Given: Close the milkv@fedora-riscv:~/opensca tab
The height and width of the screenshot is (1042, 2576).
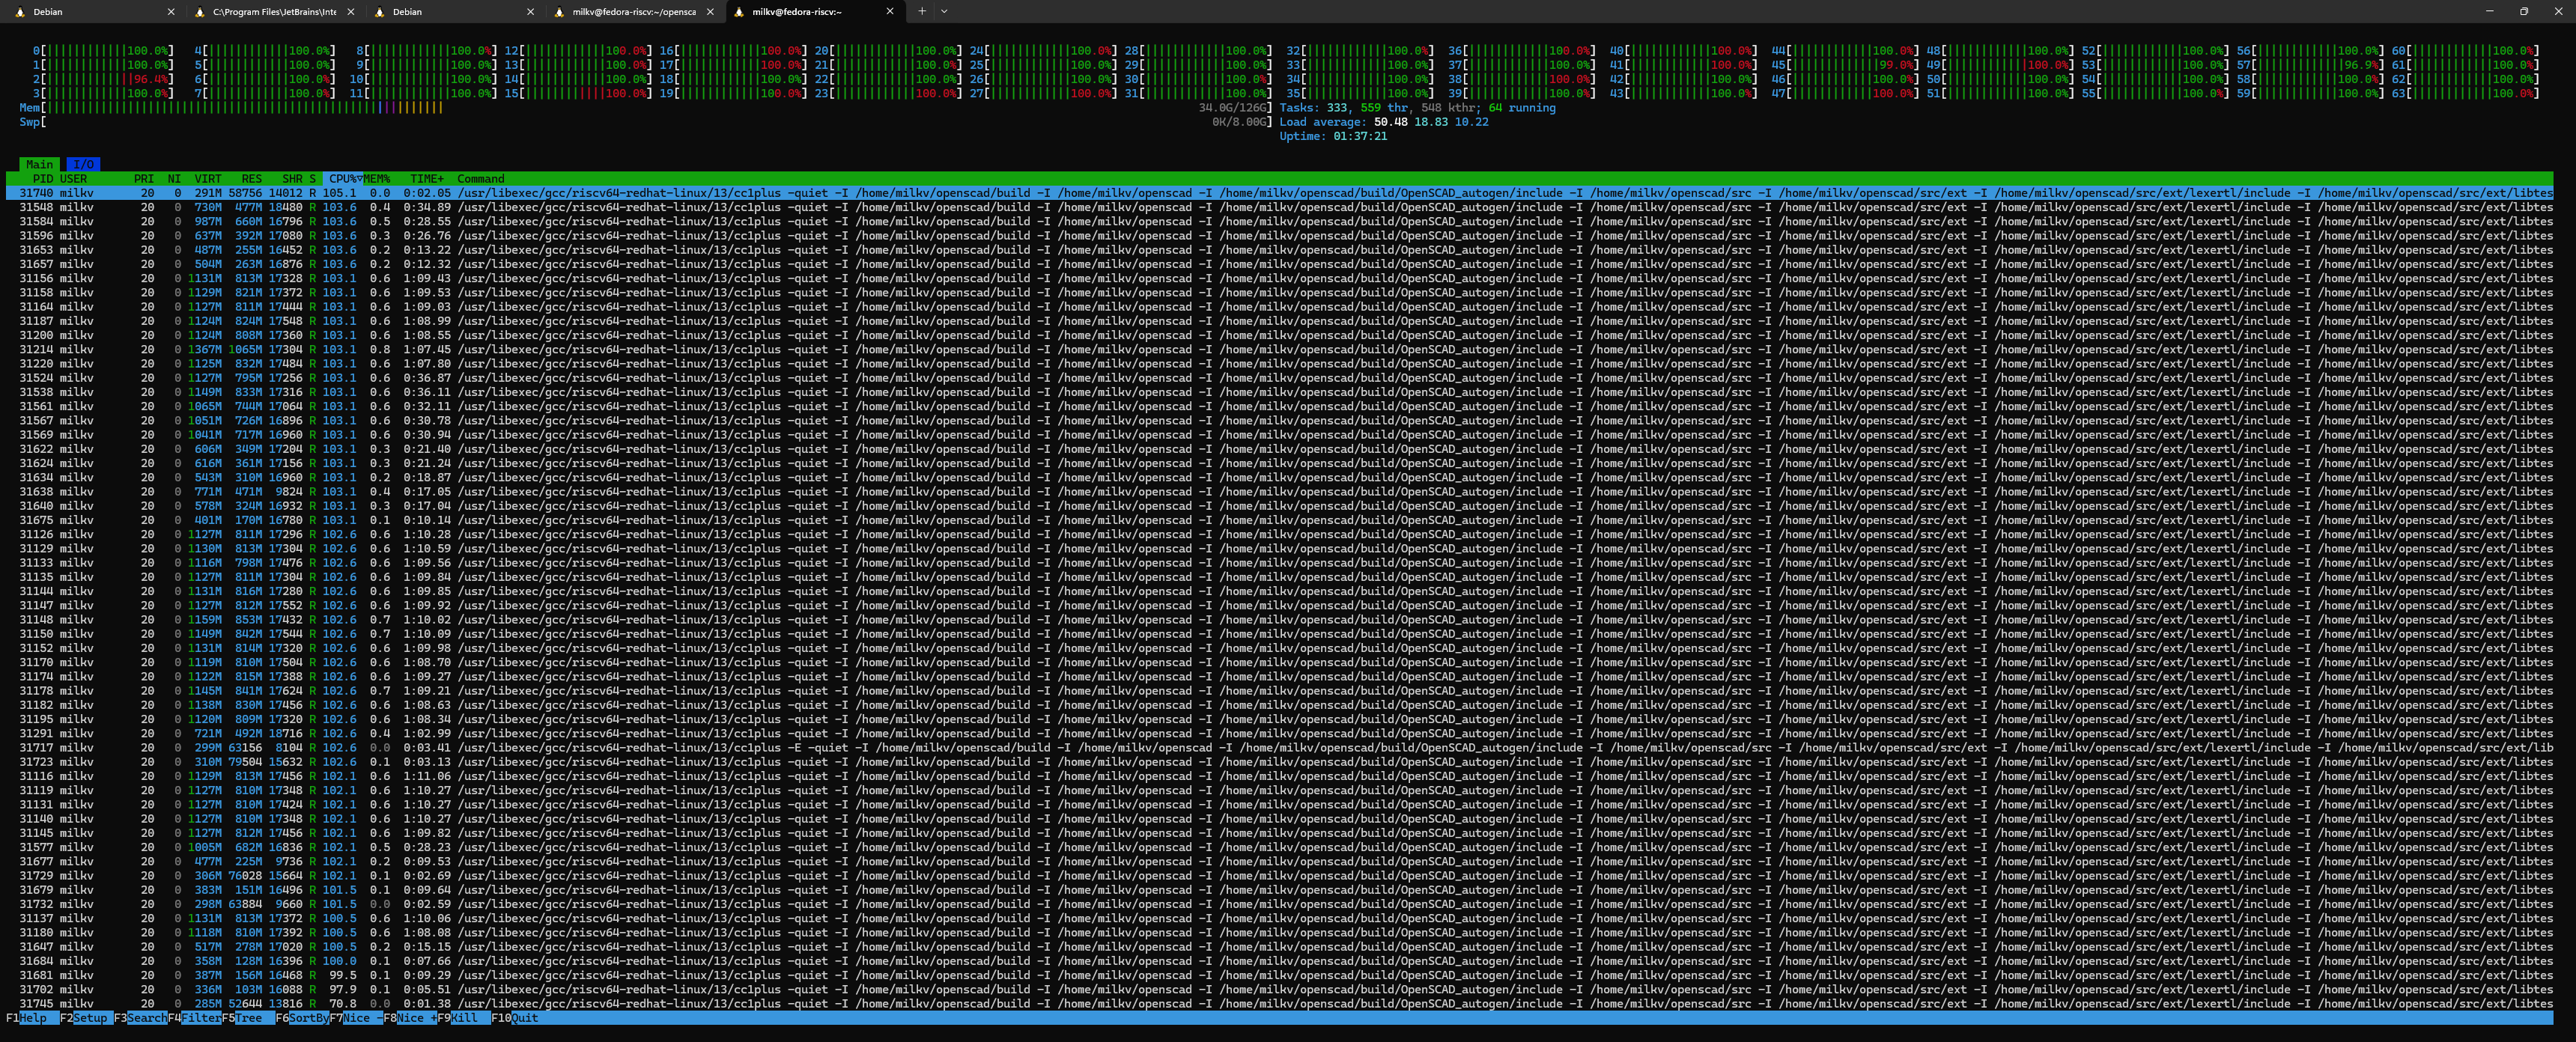Looking at the screenshot, I should point(710,12).
